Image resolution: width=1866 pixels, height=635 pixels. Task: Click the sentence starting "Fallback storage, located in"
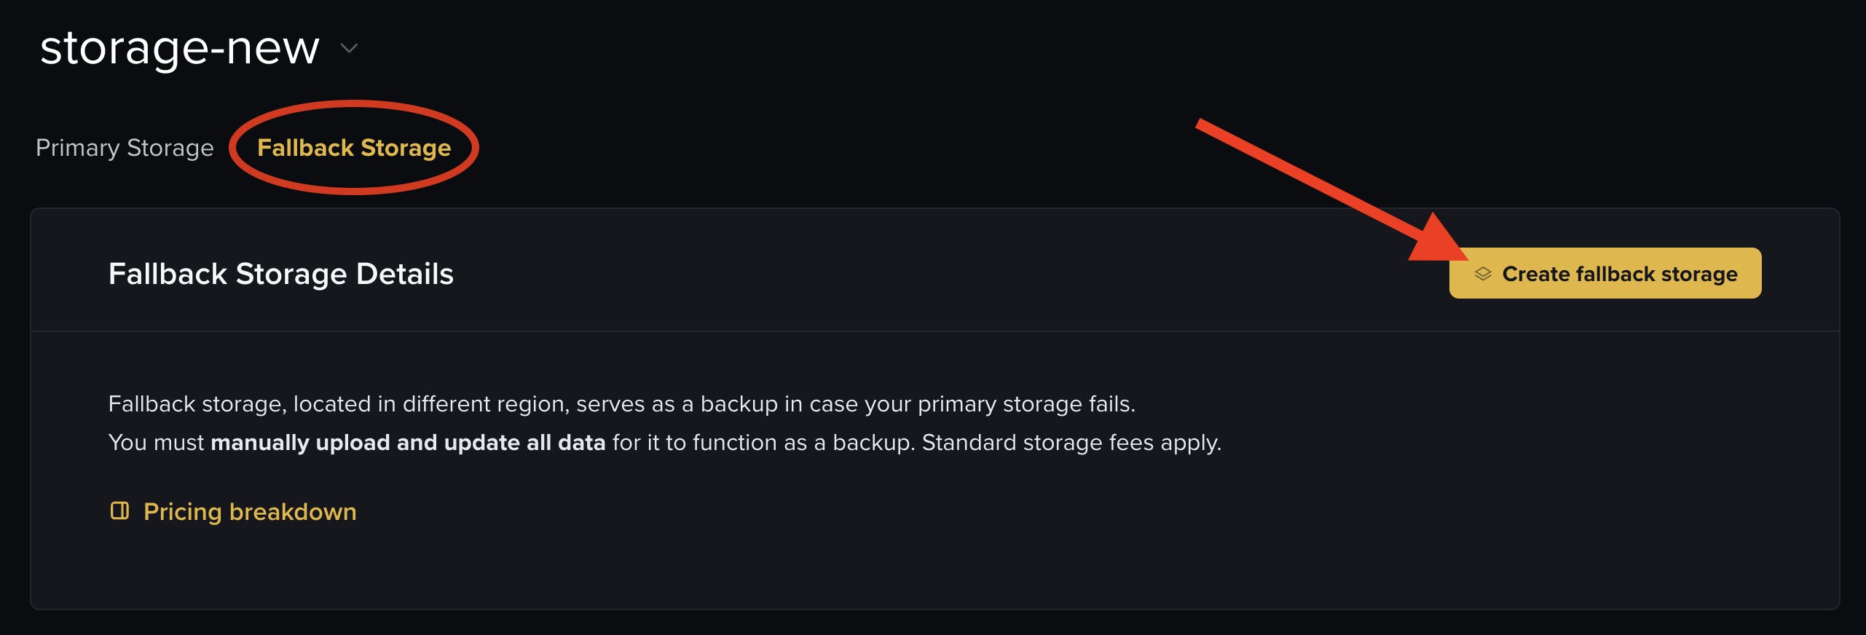tap(621, 404)
